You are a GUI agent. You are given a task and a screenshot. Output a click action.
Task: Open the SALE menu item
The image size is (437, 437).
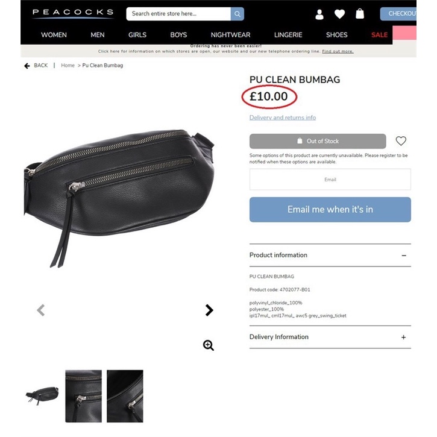379,35
